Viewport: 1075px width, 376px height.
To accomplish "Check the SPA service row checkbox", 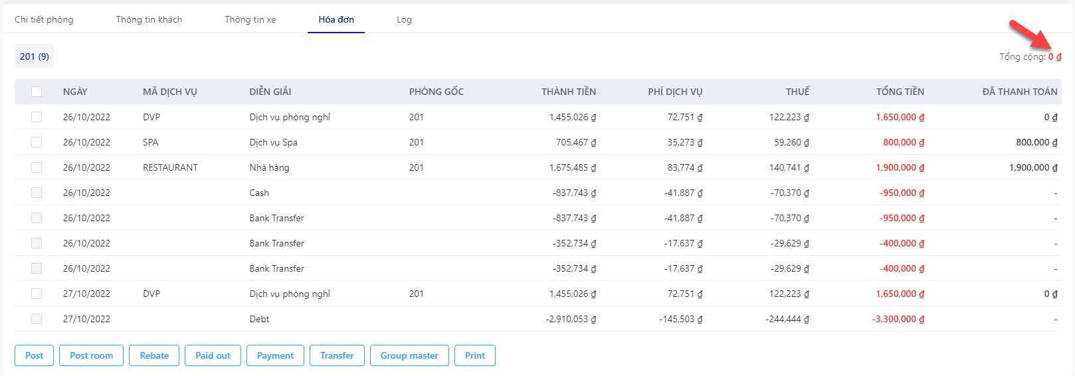I will 37,142.
